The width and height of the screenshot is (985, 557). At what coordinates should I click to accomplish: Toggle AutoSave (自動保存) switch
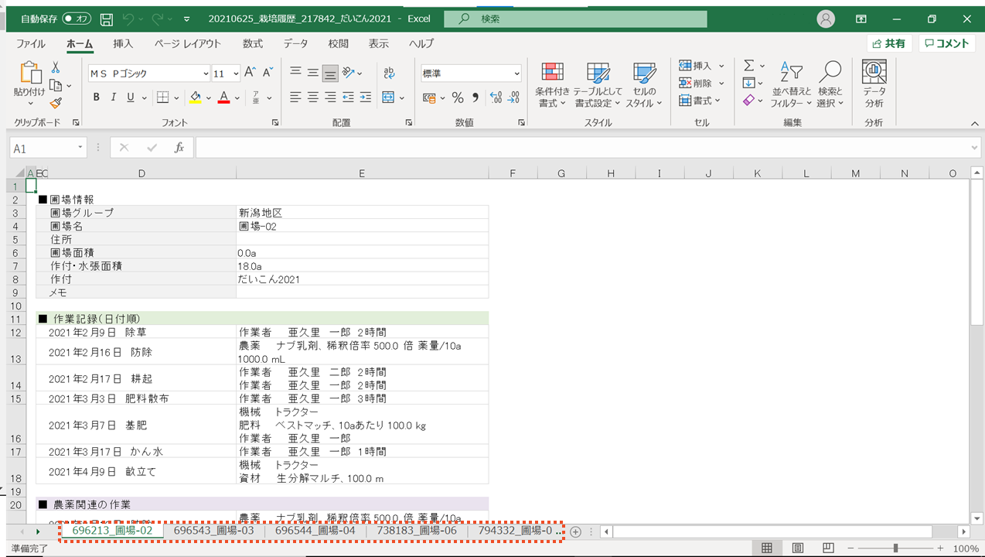click(x=77, y=19)
